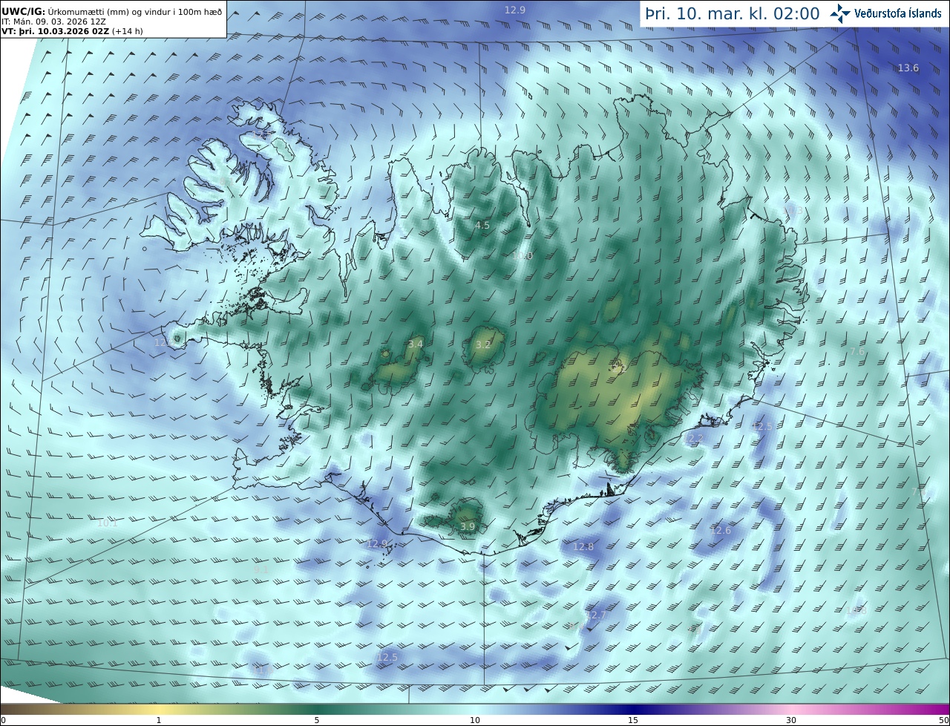Click the 3.9 value label
This screenshot has width=950, height=726.
pos(468,526)
